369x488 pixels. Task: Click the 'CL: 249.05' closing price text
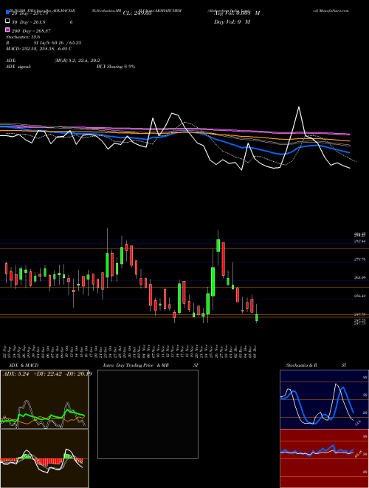pyautogui.click(x=137, y=13)
